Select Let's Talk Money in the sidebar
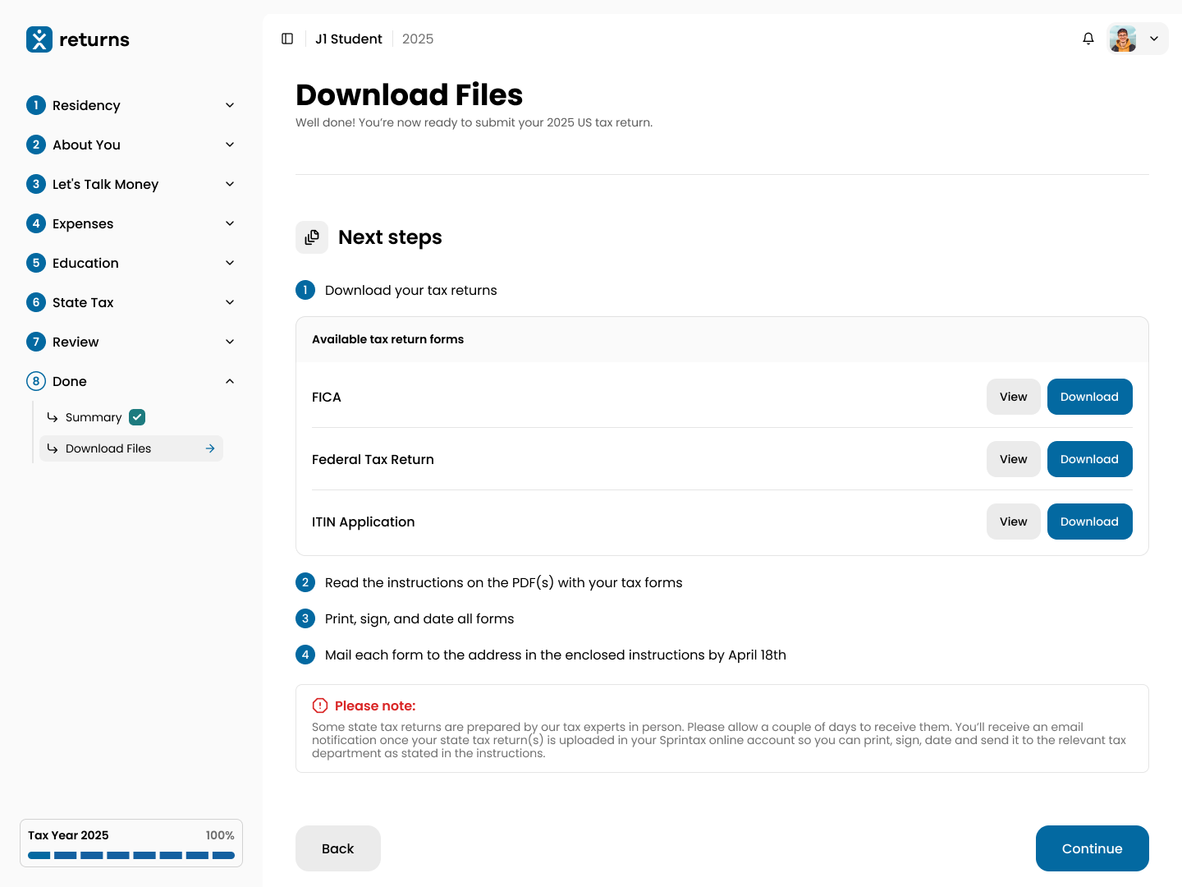Screen dimensions: 1182x887 [105, 184]
